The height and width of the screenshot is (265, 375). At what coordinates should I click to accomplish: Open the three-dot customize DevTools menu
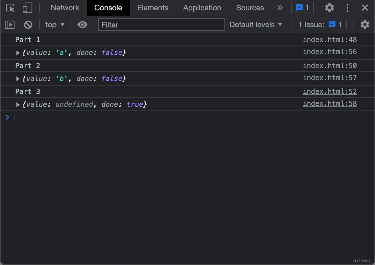click(347, 8)
